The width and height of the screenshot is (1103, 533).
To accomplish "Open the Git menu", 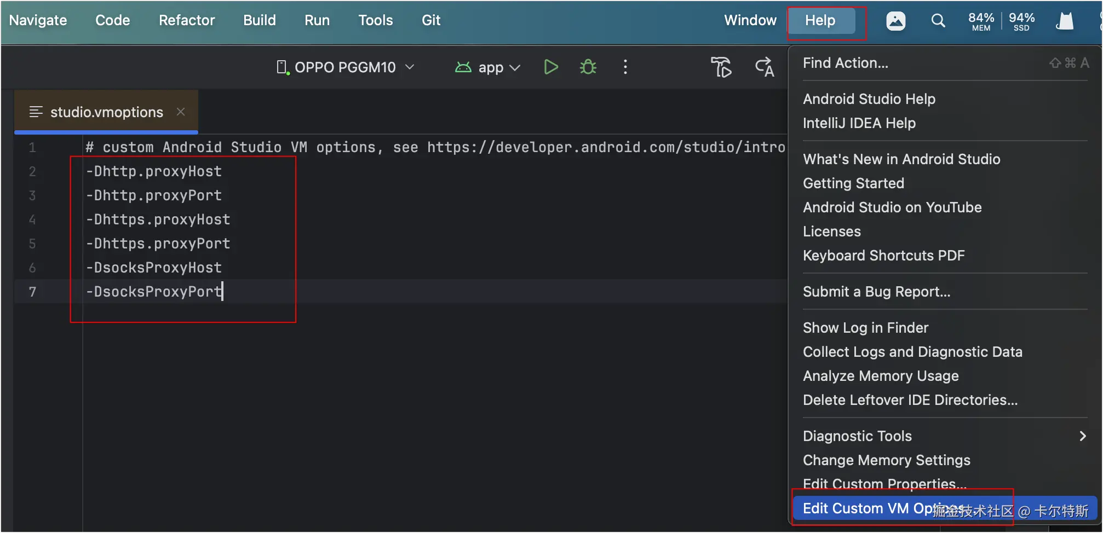I will tap(431, 20).
